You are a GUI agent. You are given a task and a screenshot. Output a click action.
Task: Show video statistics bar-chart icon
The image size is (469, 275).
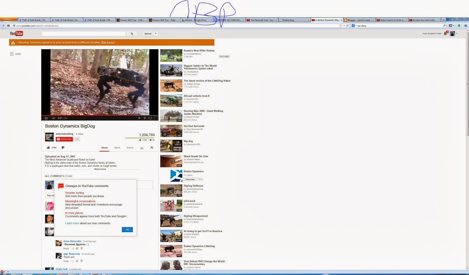click(x=142, y=148)
